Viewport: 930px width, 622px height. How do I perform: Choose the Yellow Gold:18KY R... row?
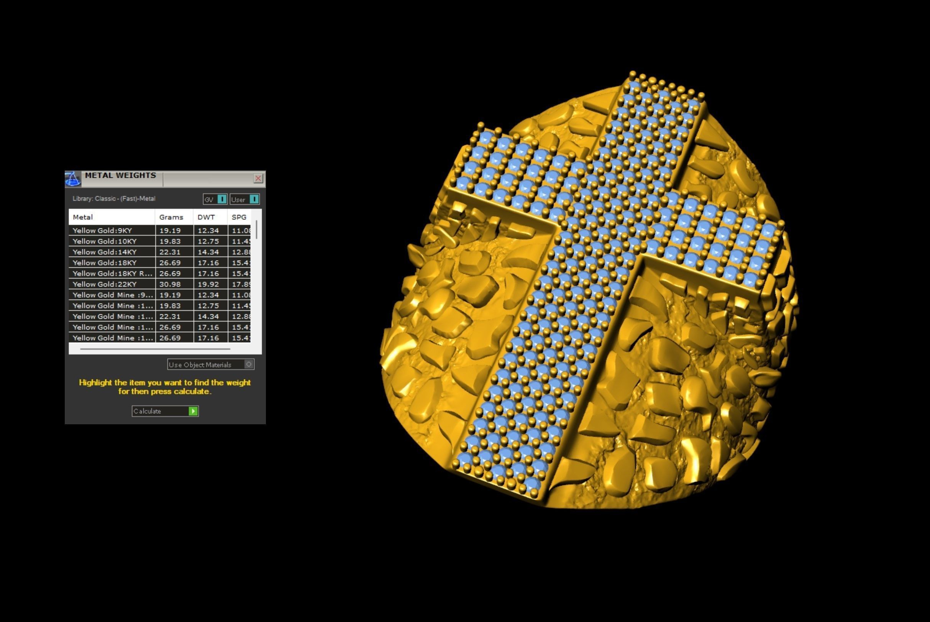click(x=160, y=273)
